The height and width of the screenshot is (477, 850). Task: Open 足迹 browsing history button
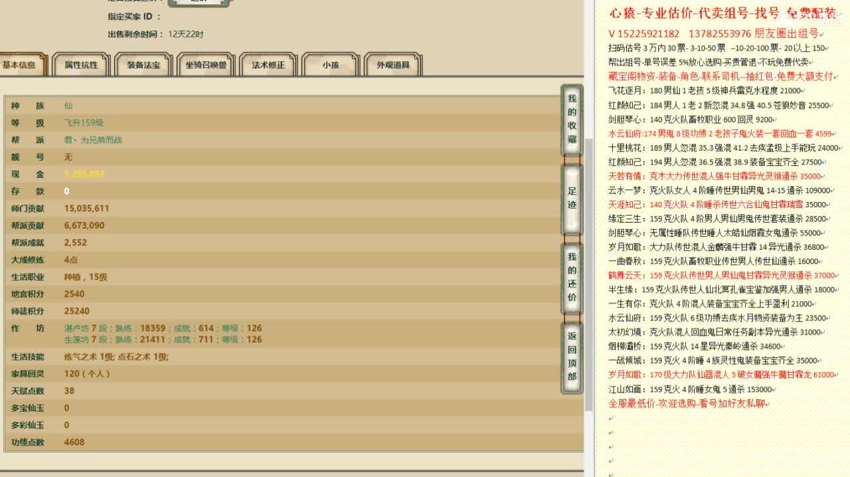click(572, 198)
